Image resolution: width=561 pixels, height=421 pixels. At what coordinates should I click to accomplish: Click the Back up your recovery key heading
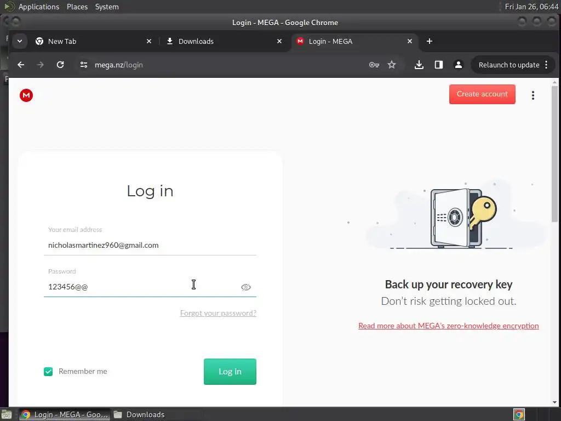pyautogui.click(x=449, y=285)
